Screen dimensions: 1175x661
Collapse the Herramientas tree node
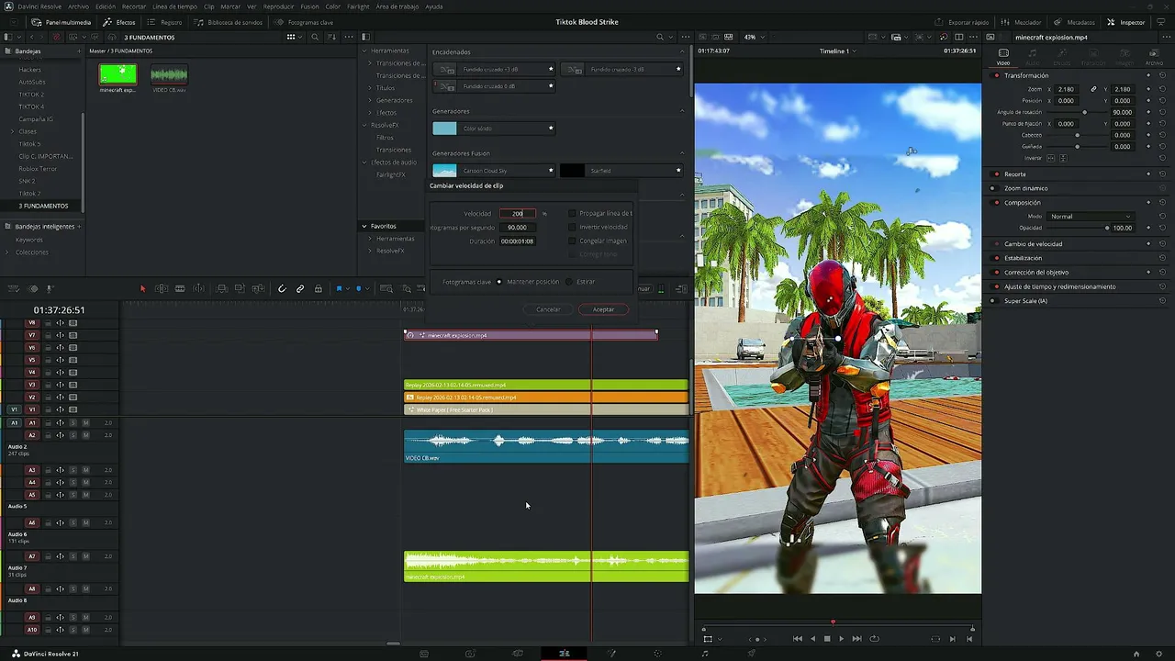coord(364,50)
